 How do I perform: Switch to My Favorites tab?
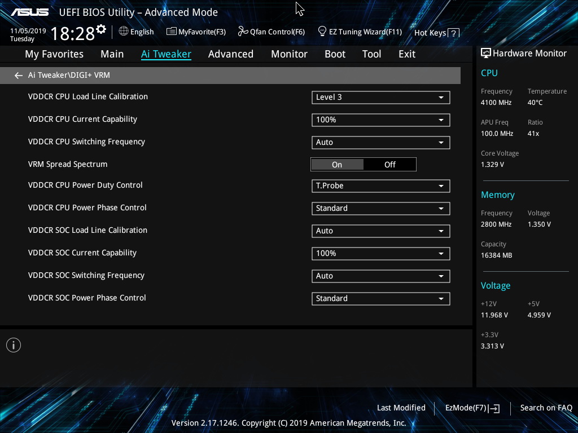(54, 54)
